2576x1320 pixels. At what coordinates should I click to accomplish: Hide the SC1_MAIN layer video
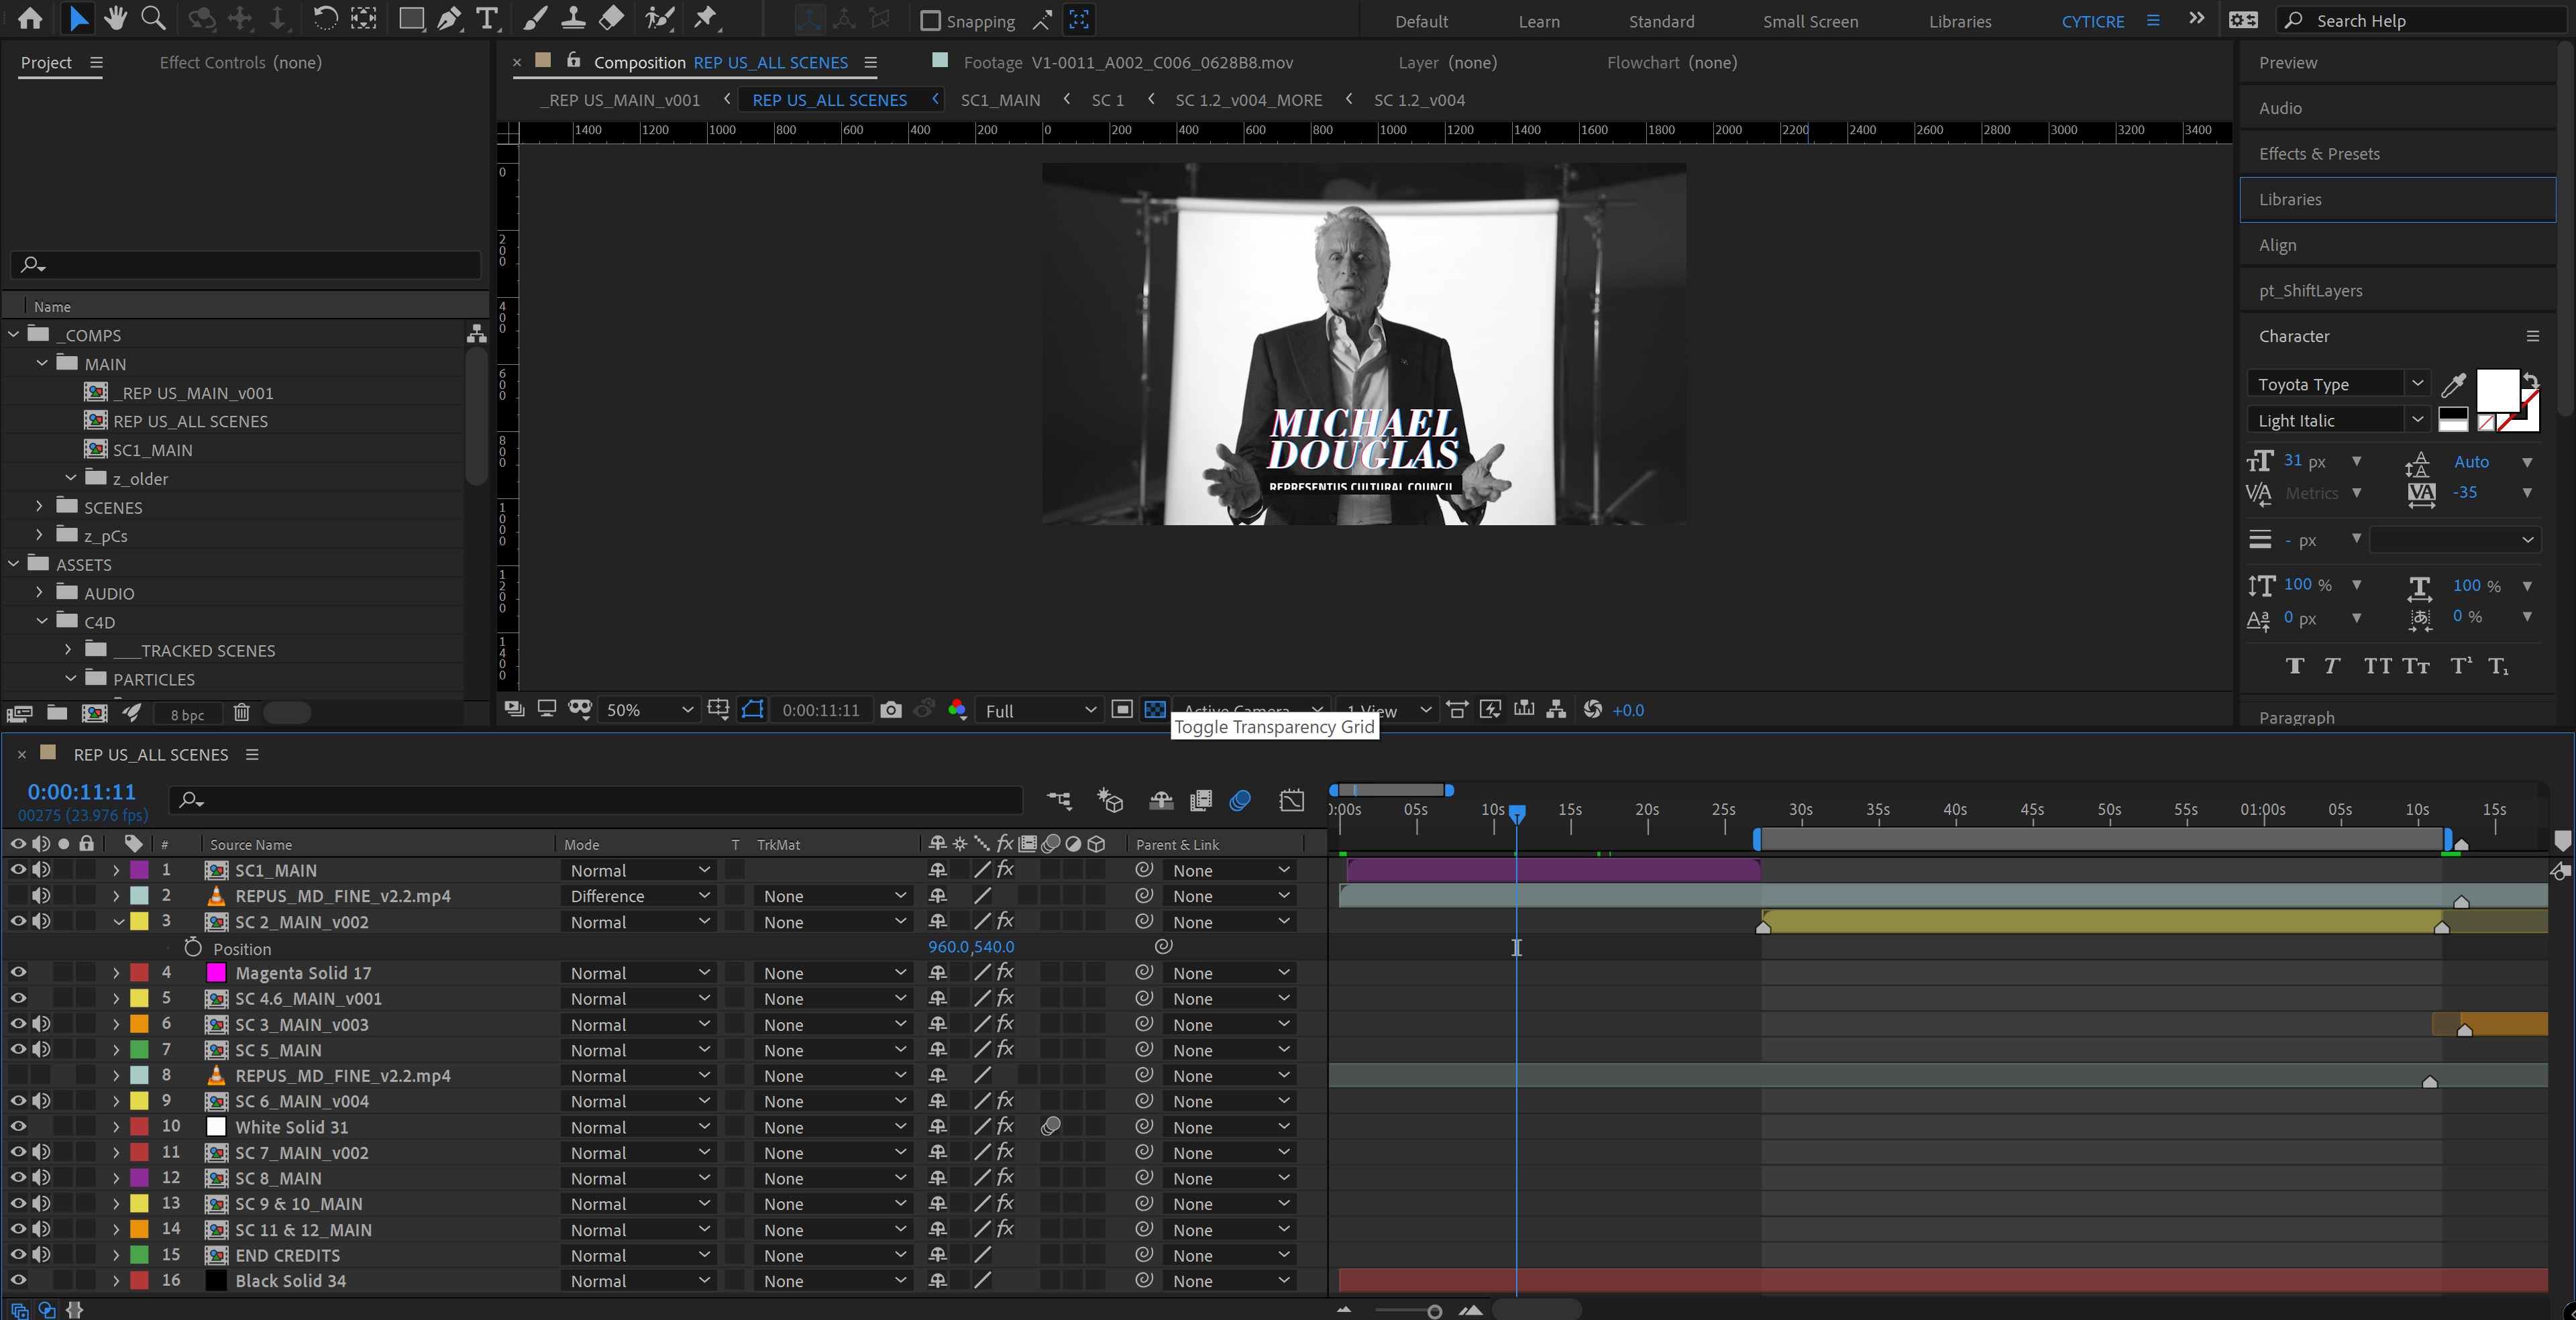(x=18, y=870)
